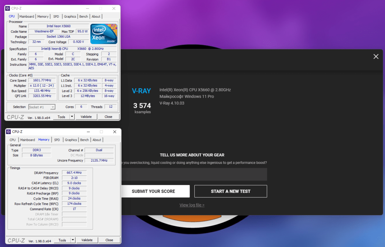
Task: Open Bench tab in upper CPU-Z window
Action: click(84, 17)
